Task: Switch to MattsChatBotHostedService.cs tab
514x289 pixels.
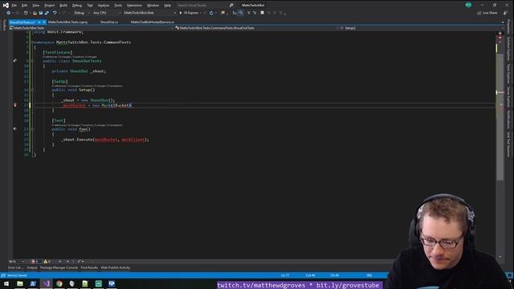Action: click(x=153, y=22)
